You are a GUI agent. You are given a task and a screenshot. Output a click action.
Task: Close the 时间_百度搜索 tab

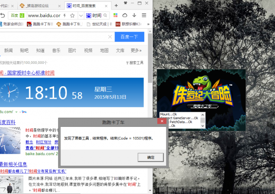tap(106, 6)
